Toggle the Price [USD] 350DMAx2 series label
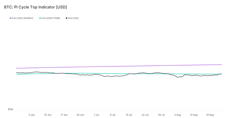Image resolution: width=230 pixels, height=118 pixels. (23, 18)
